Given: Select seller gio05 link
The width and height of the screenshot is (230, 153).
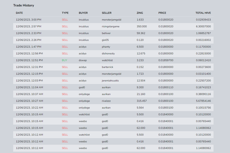Looking at the screenshot, I should [105, 40].
